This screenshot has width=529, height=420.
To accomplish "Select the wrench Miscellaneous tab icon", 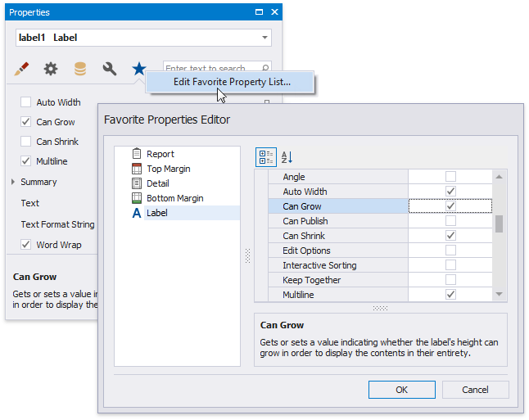I will click(x=109, y=70).
